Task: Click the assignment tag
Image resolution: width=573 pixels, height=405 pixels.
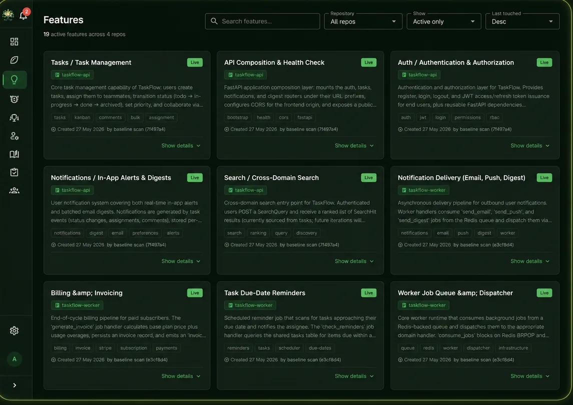Action: click(162, 117)
